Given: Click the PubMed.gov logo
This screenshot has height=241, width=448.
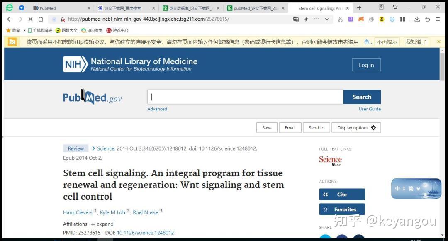Looking at the screenshot, I should point(92,97).
